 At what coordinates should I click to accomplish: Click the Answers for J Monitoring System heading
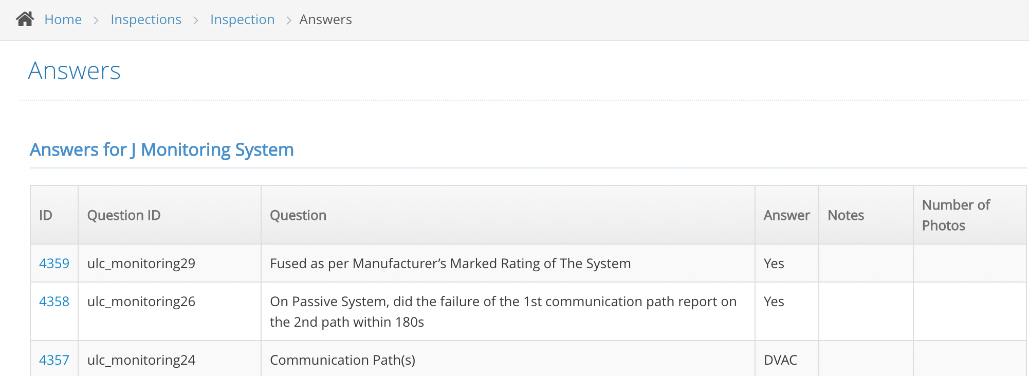point(162,149)
